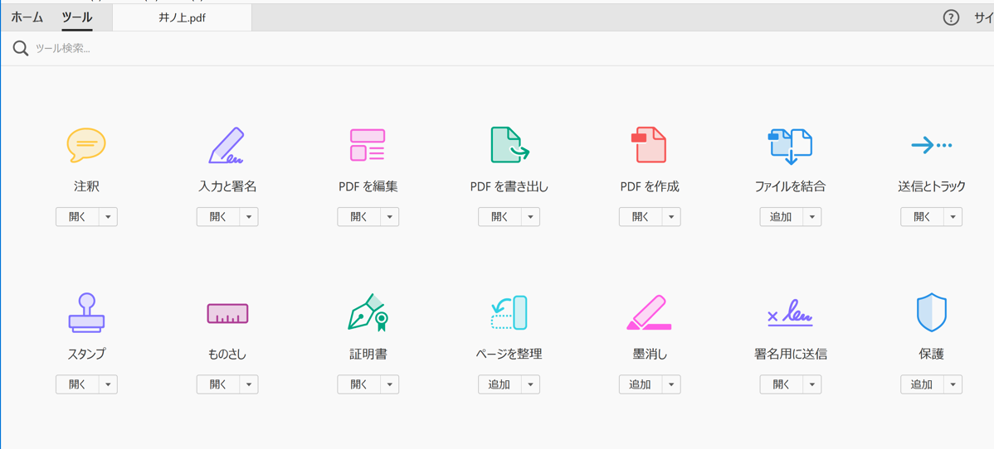Expand dropdown arrow beside ページを整理 追加
This screenshot has height=449, width=994.
pyautogui.click(x=530, y=384)
